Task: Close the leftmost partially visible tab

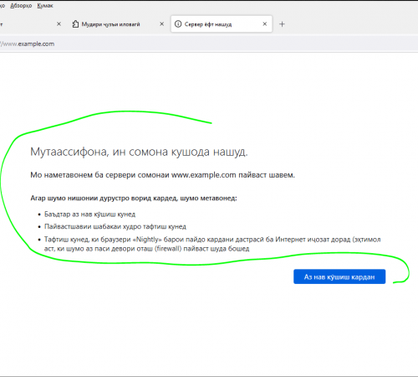Action: tap(59, 24)
